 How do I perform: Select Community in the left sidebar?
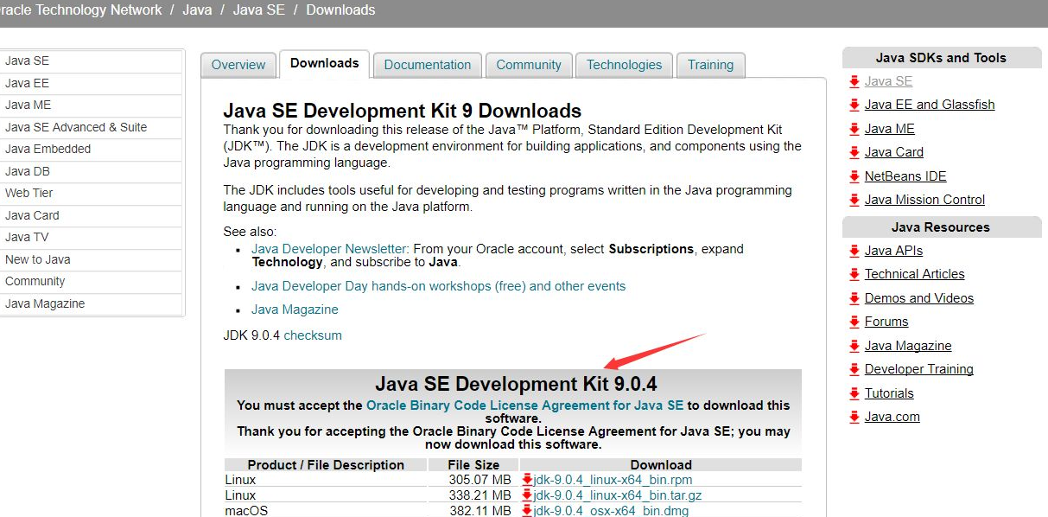tap(91, 281)
